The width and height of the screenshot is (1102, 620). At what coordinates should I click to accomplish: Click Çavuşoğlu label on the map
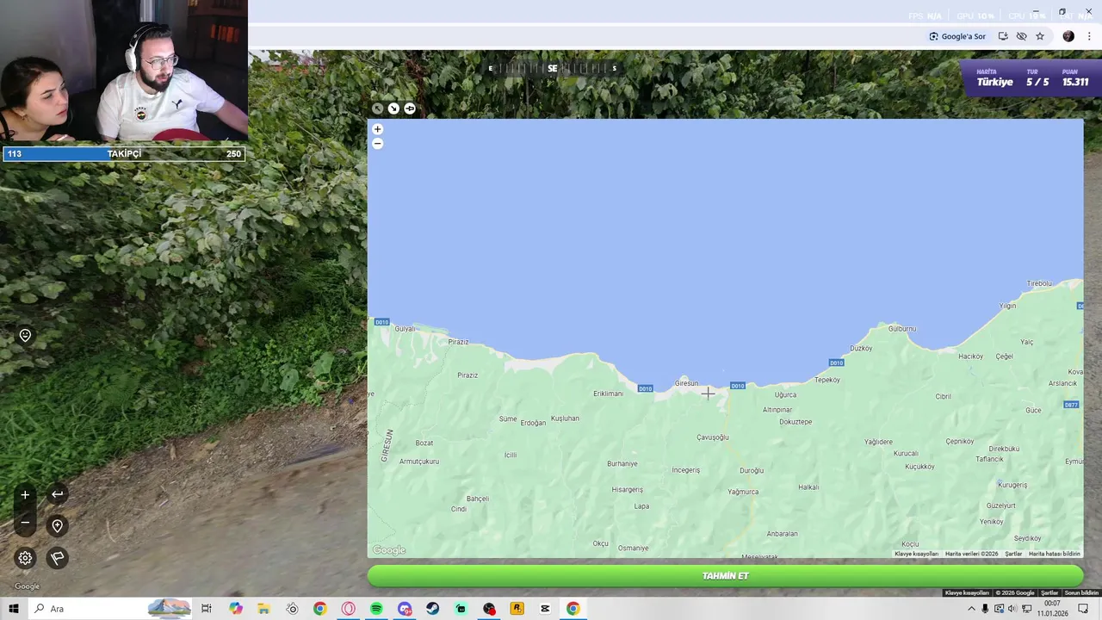(713, 437)
